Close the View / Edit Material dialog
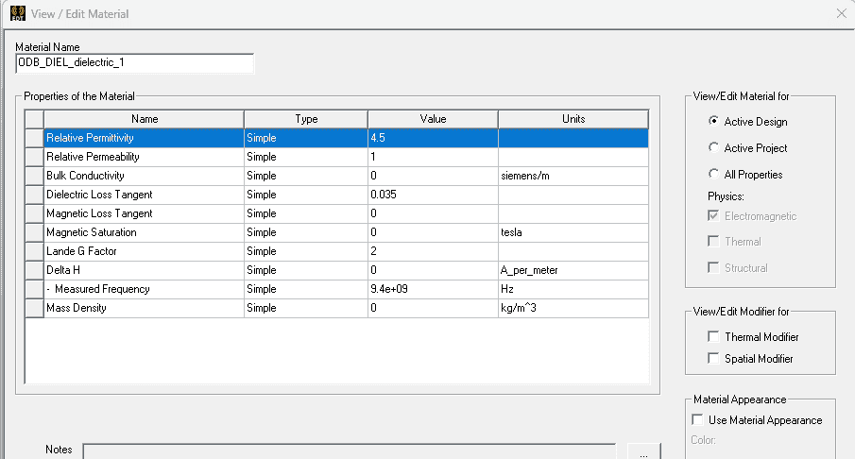 (841, 13)
